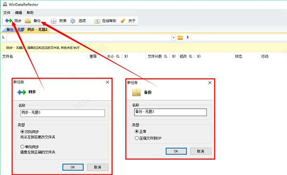Viewport: 287px width, 175px height.
Task: Switch to the 备份 - 无题 tab
Action: pos(15,30)
